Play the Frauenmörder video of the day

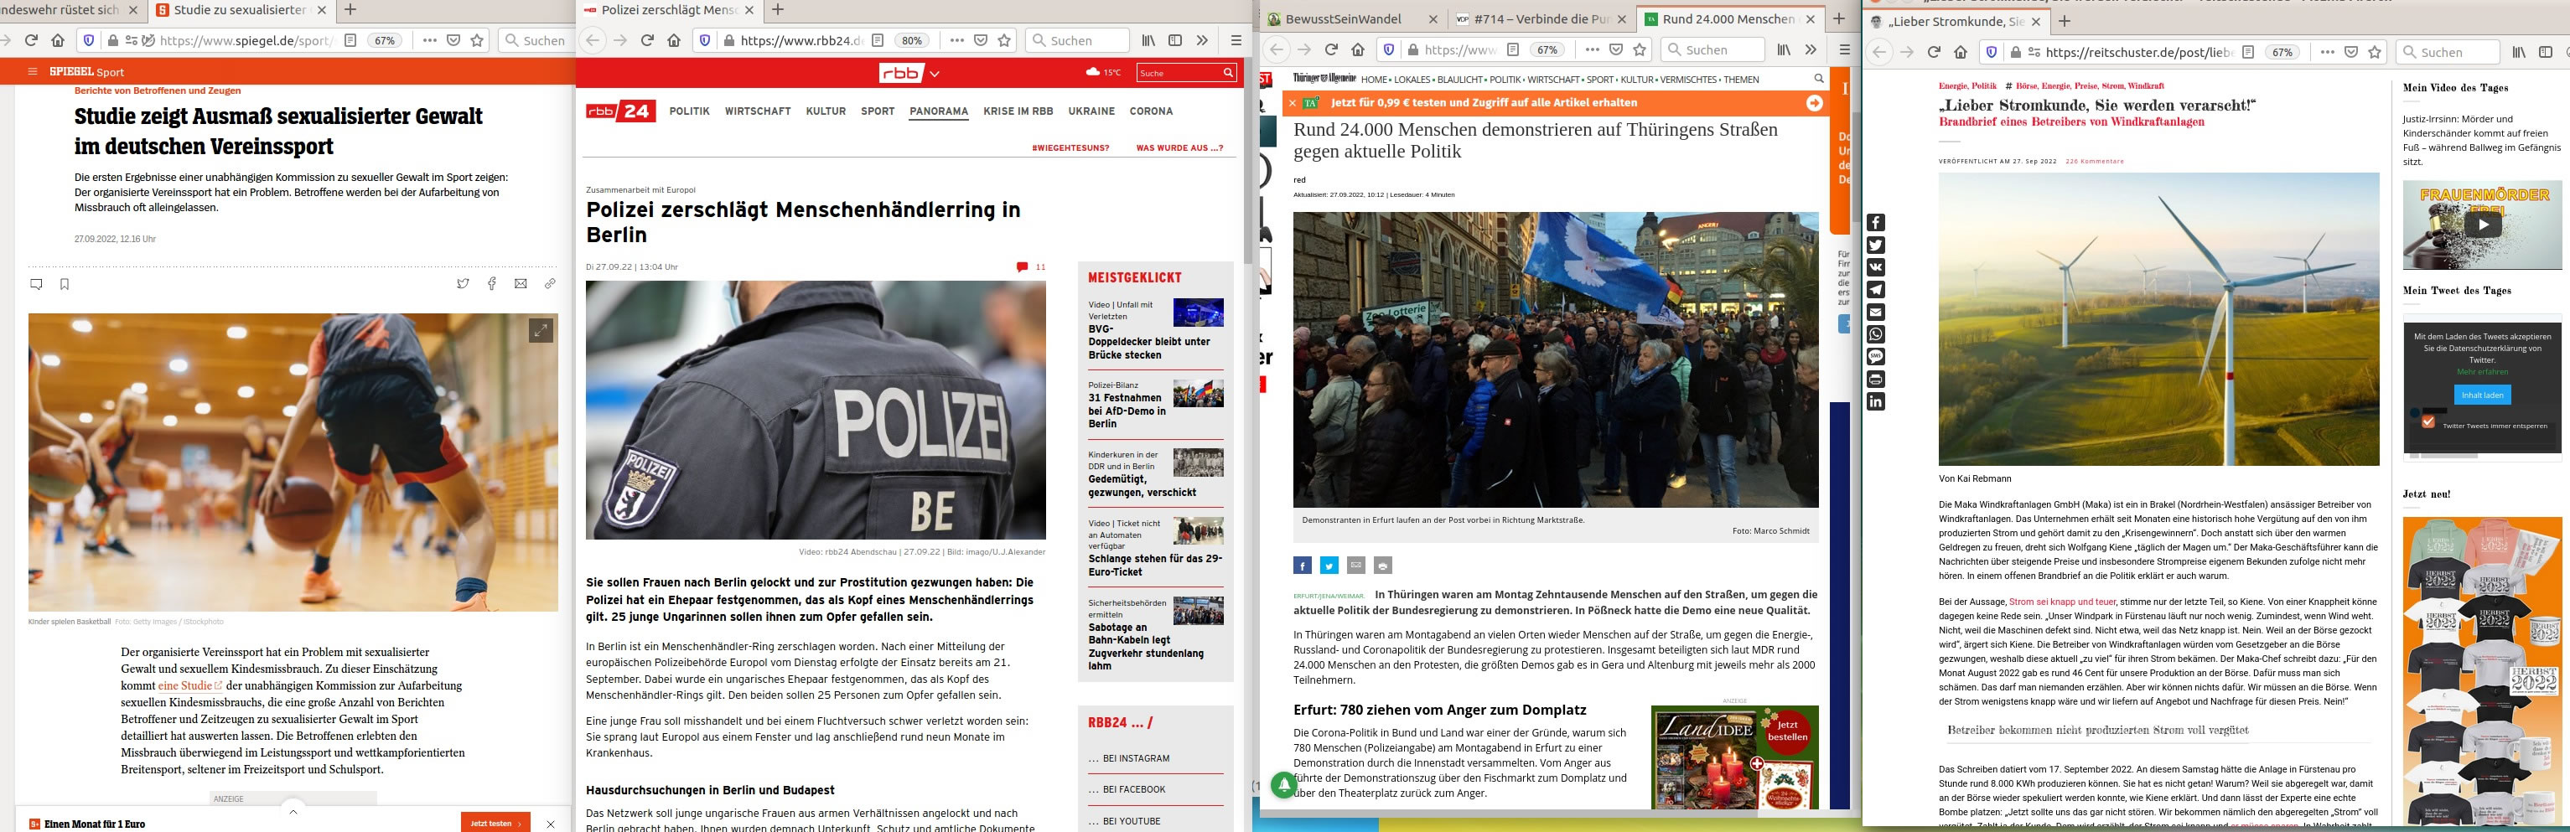tap(2482, 225)
